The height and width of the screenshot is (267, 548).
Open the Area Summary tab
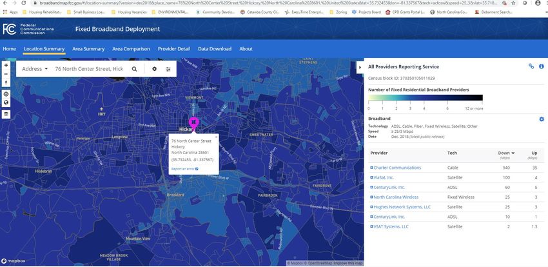[88, 49]
